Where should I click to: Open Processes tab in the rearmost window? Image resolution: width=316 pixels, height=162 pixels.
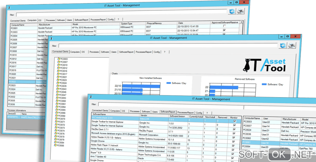[x=50, y=20]
